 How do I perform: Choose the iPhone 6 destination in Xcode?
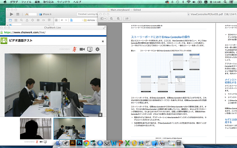(46, 14)
